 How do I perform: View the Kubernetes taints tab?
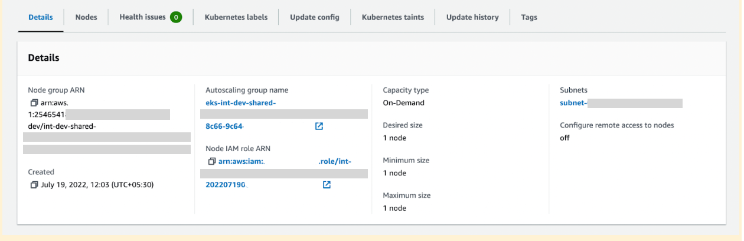point(393,17)
